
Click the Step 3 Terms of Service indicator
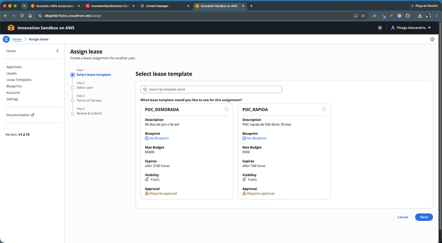[72, 101]
